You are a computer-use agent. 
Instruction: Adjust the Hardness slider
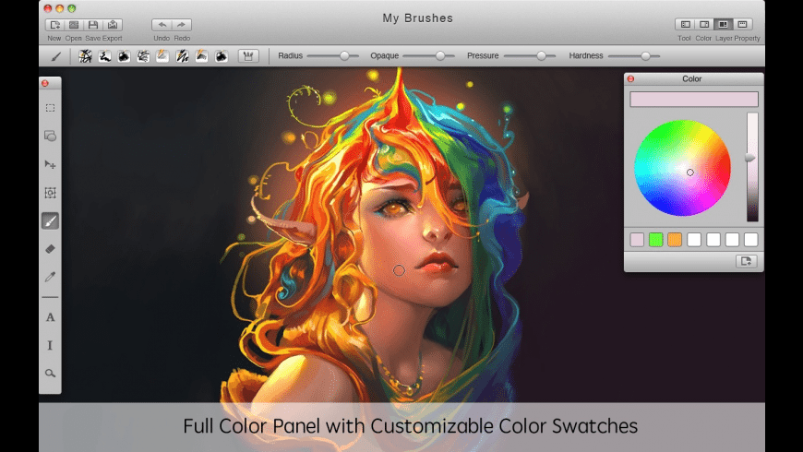point(634,55)
